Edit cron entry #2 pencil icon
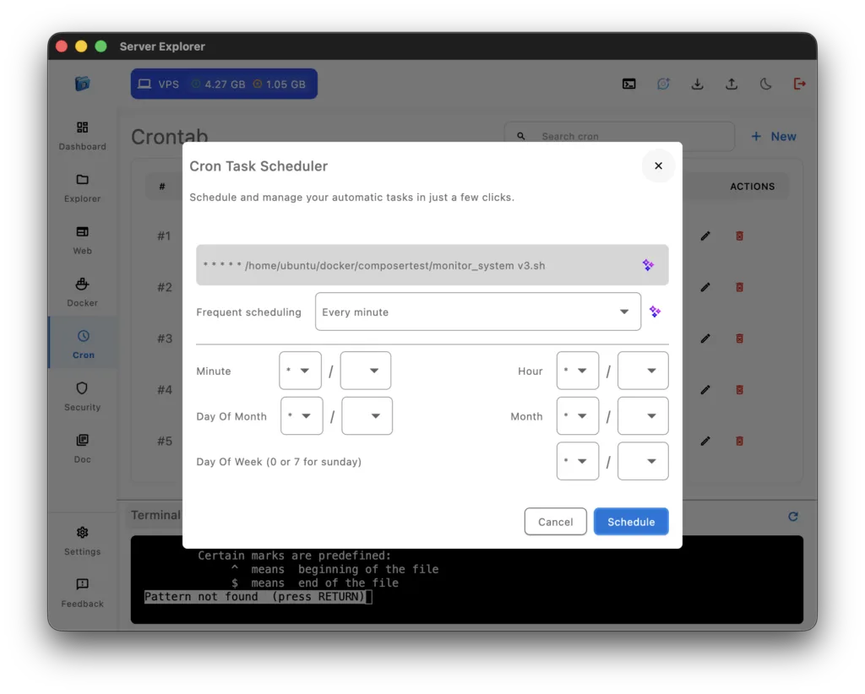The height and width of the screenshot is (694, 865). pos(705,287)
